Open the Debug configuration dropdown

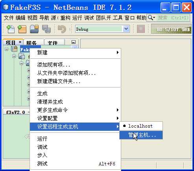click(126, 29)
